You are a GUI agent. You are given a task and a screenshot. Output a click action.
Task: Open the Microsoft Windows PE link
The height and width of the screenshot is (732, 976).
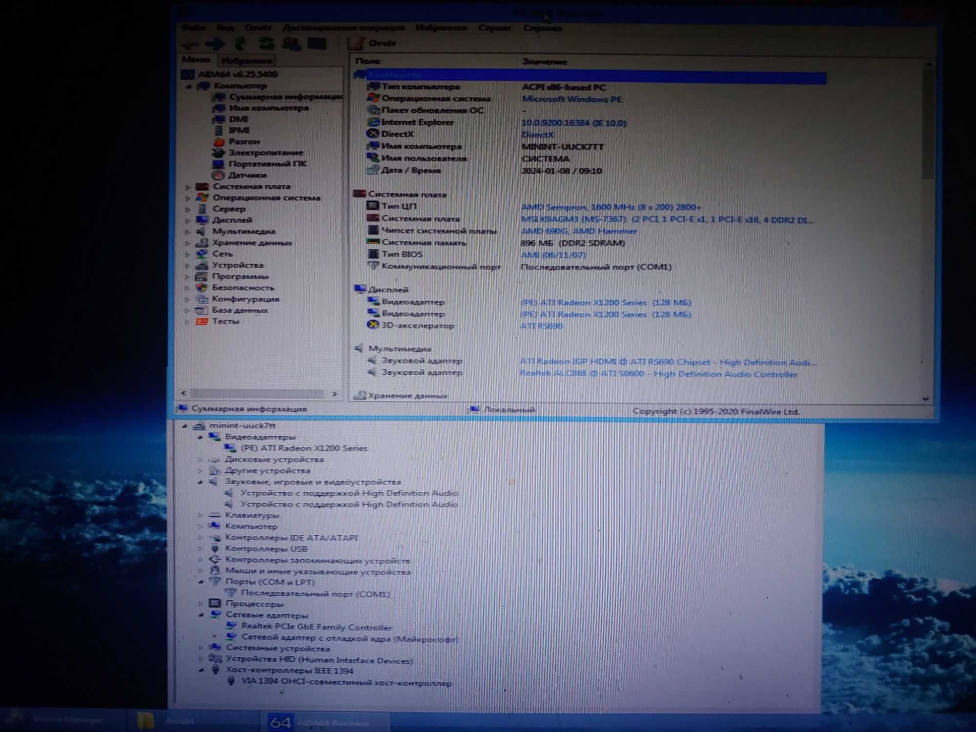click(571, 99)
